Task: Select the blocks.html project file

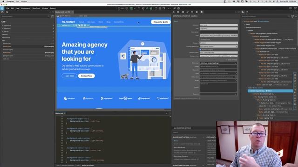Action: [7, 46]
